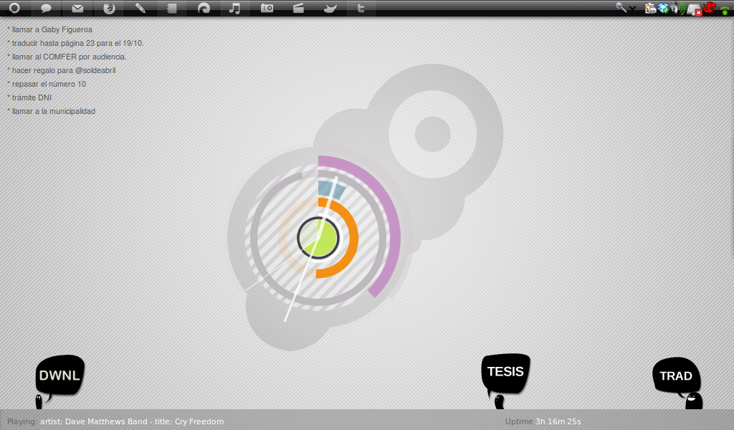Open the power manager tray icon
This screenshot has width=734, height=430.
[x=650, y=9]
